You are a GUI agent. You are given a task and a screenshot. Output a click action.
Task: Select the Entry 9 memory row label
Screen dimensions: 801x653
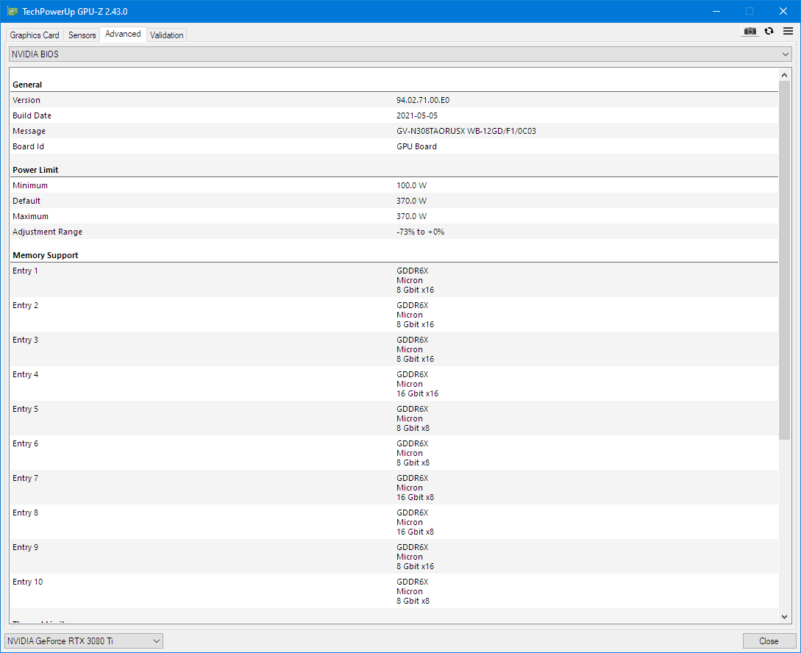(x=26, y=547)
